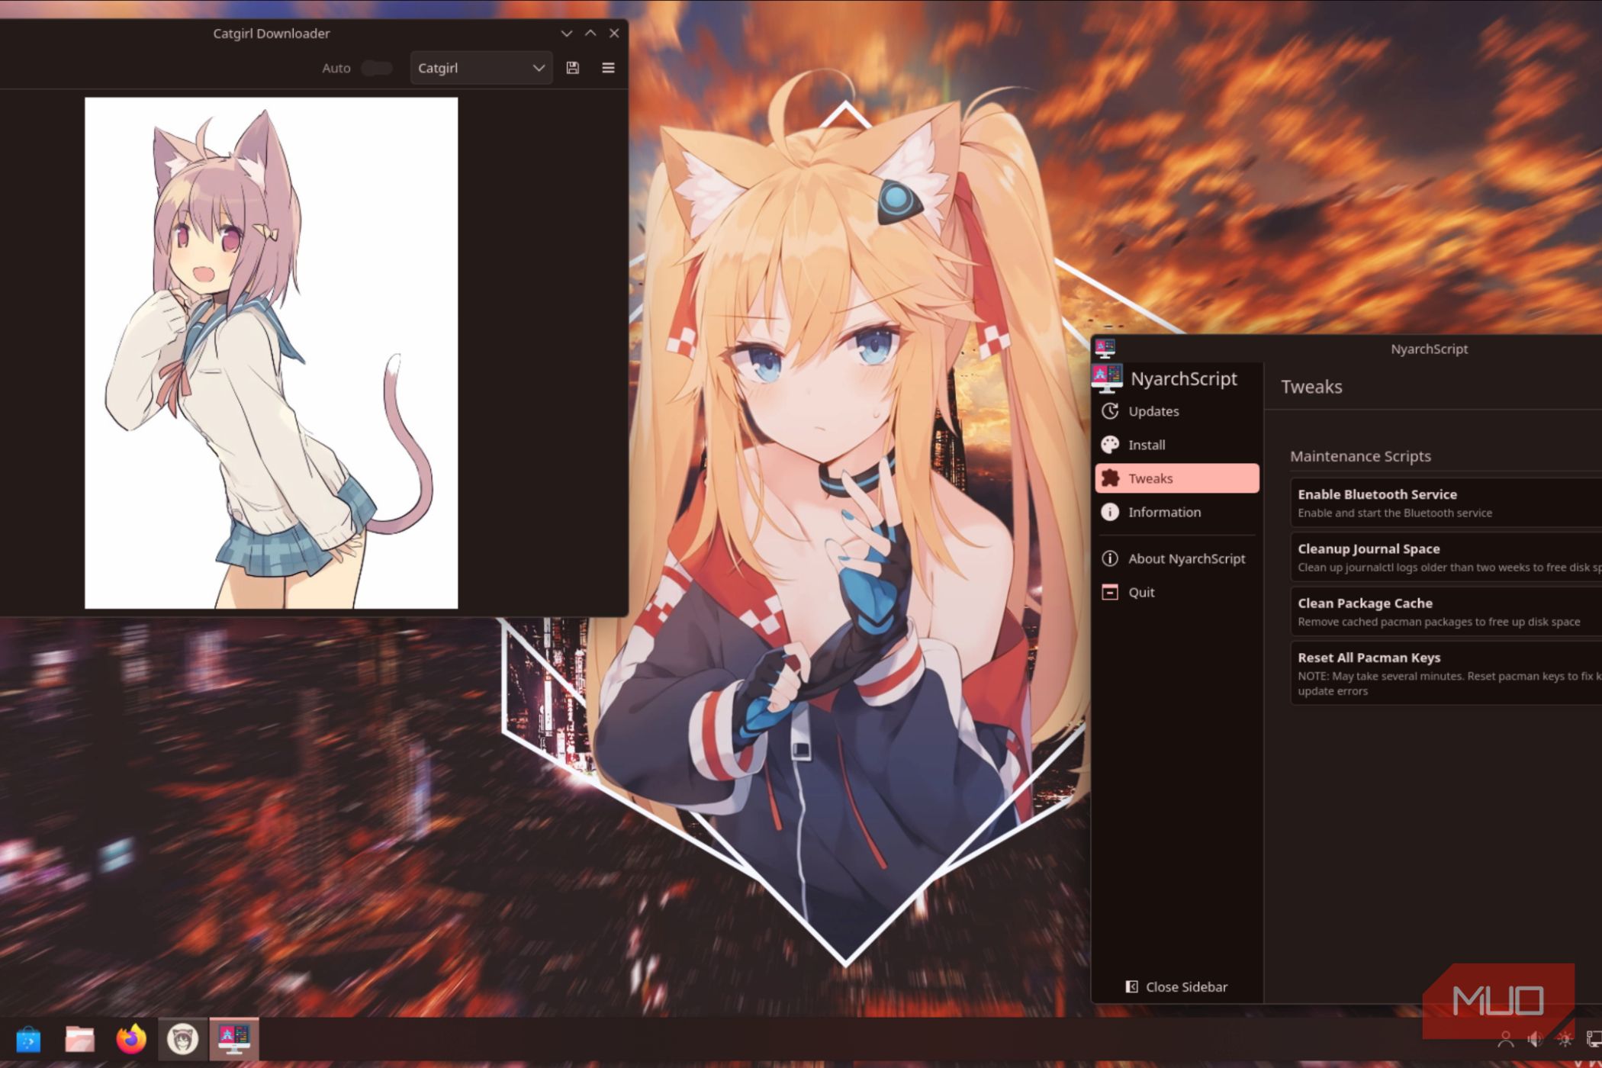Click Quit in the NyarchScript sidebar
The image size is (1602, 1068).
pyautogui.click(x=1177, y=592)
